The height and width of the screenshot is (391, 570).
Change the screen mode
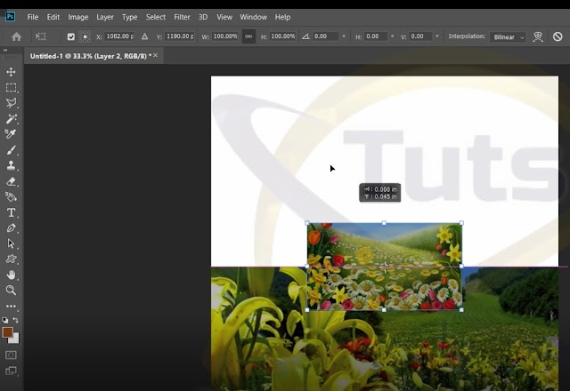click(11, 371)
